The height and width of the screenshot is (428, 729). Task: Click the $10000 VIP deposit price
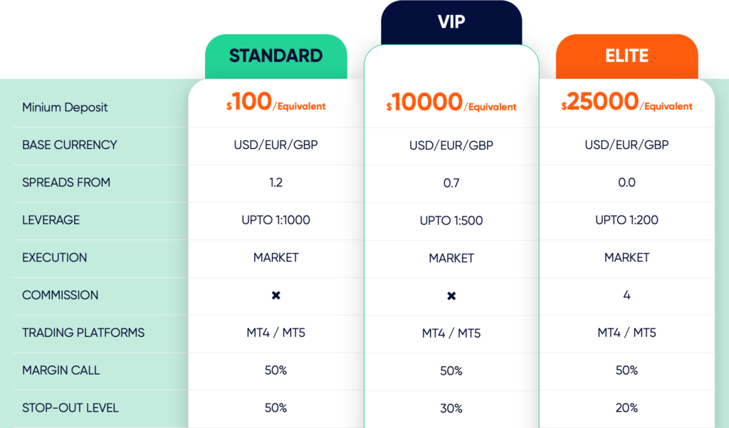[451, 103]
